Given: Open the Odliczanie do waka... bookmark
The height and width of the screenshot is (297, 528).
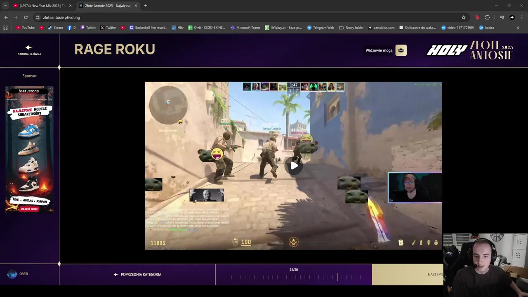Looking at the screenshot, I should (417, 28).
